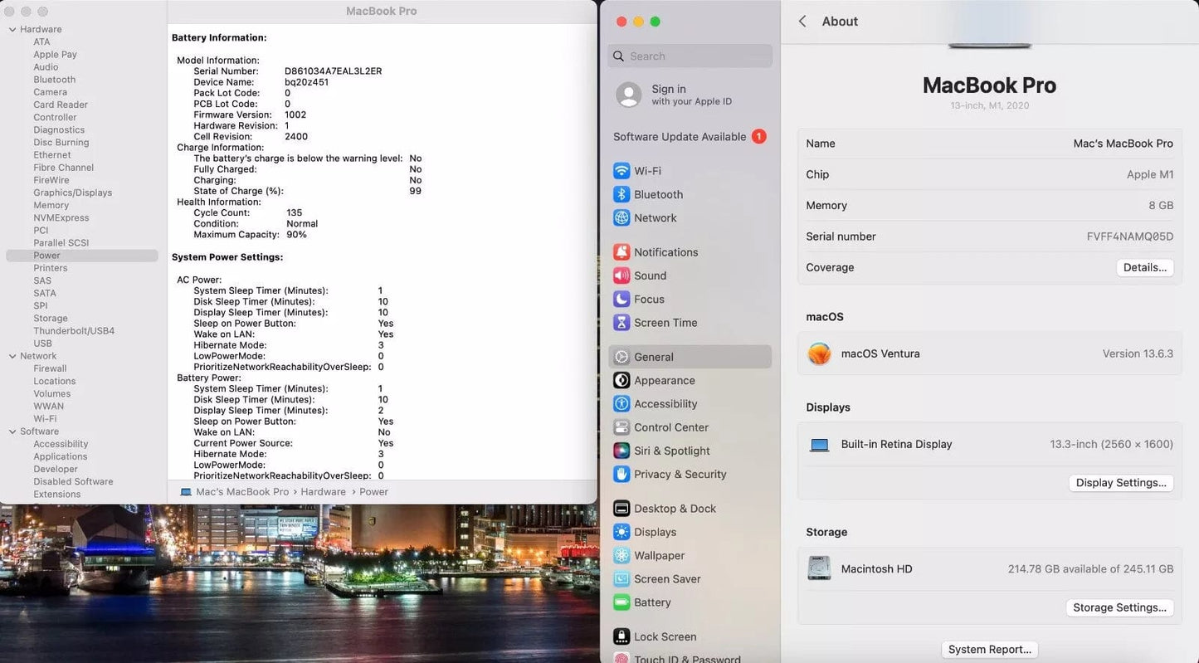Select USB in Hardware list
This screenshot has width=1199, height=663.
point(42,344)
